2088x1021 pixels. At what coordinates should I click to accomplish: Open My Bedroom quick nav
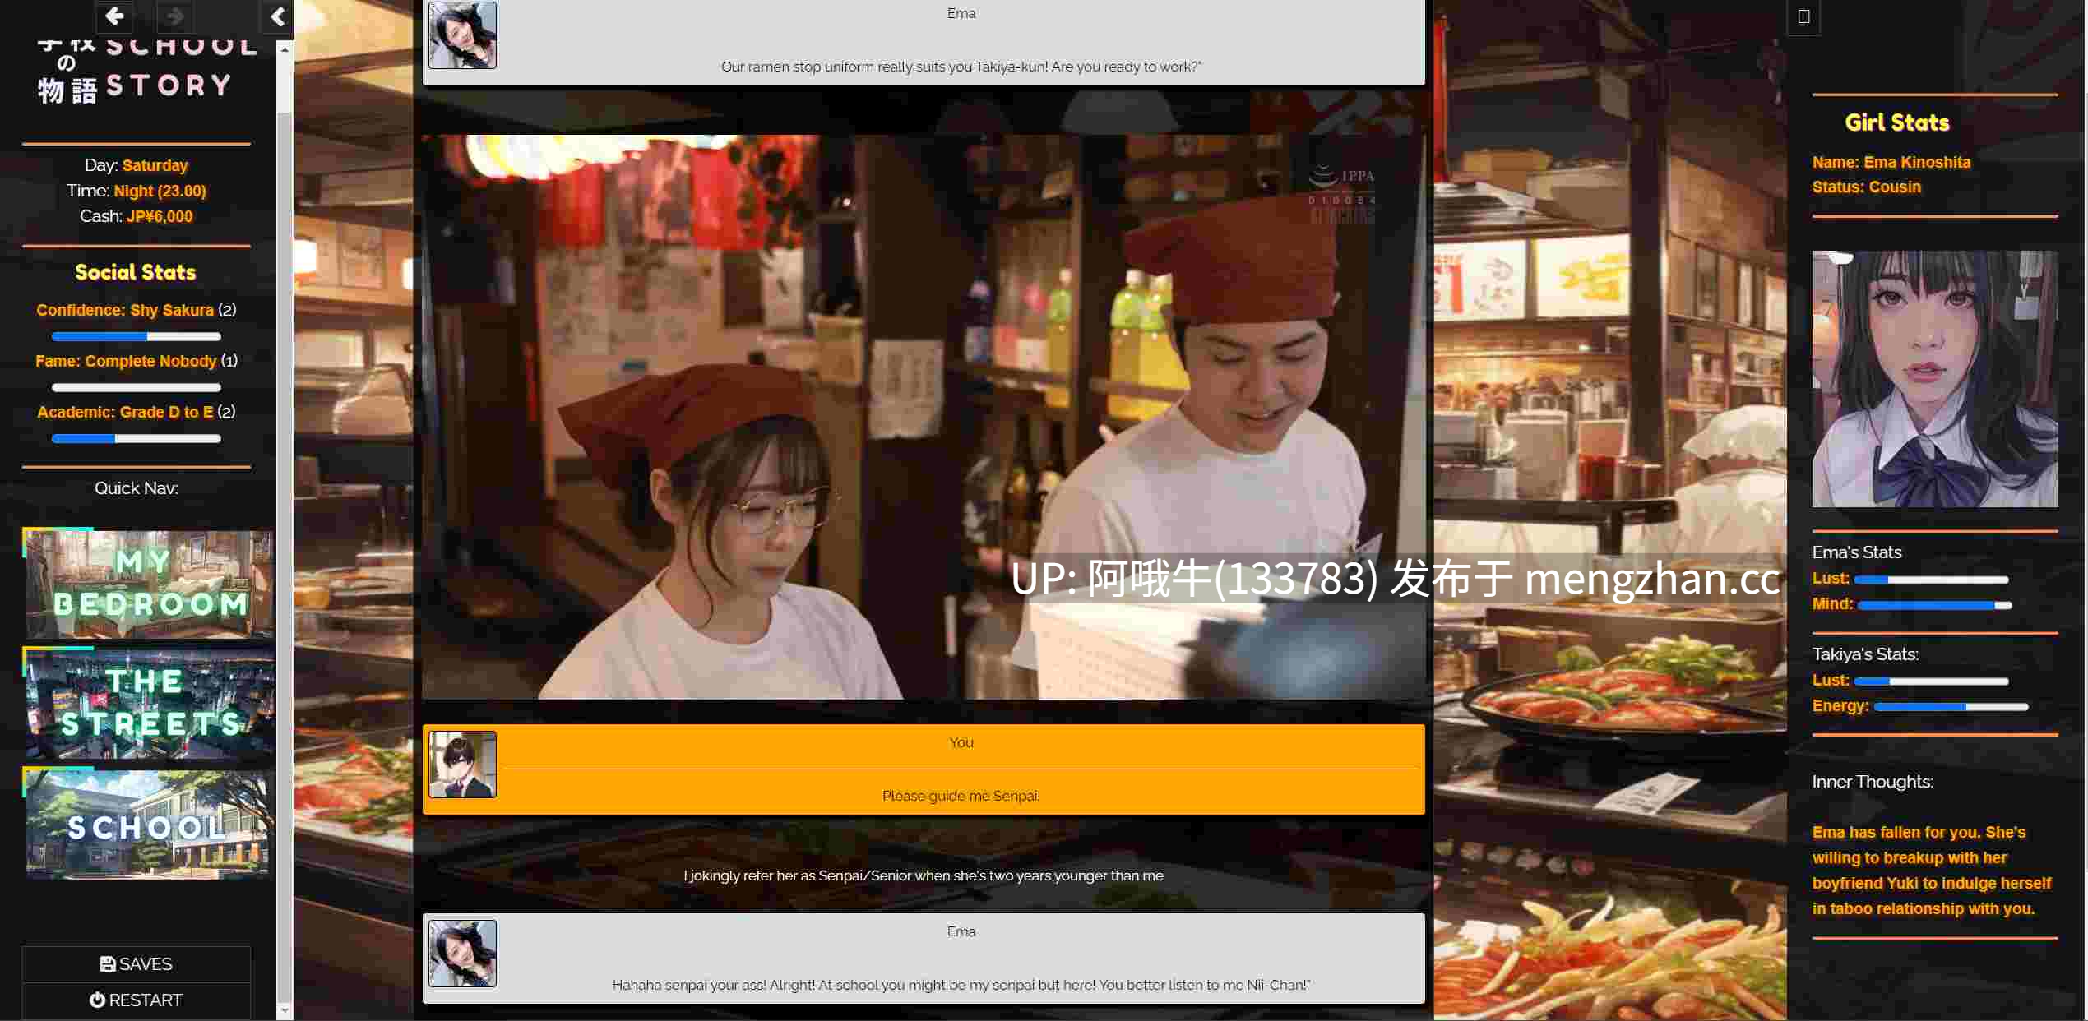coord(149,584)
